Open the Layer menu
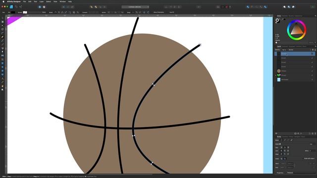 click(x=42, y=1)
